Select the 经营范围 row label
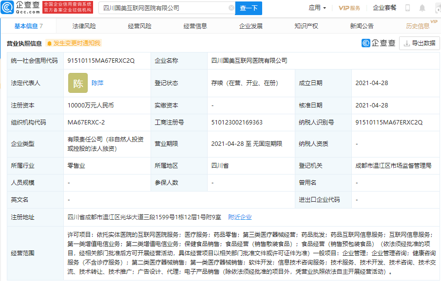441x281 pixels. click(22, 253)
